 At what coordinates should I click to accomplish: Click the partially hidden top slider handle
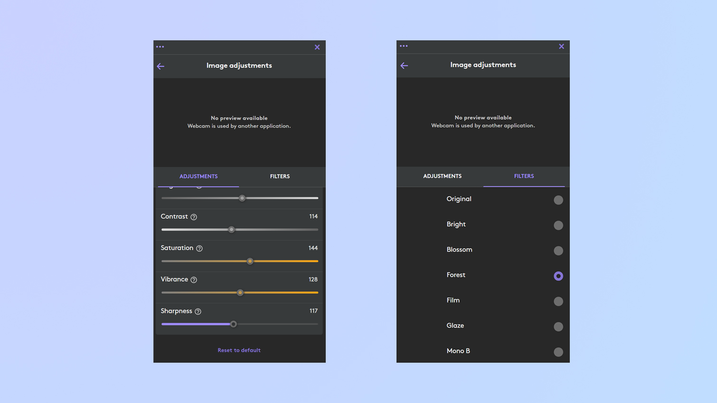(x=242, y=198)
